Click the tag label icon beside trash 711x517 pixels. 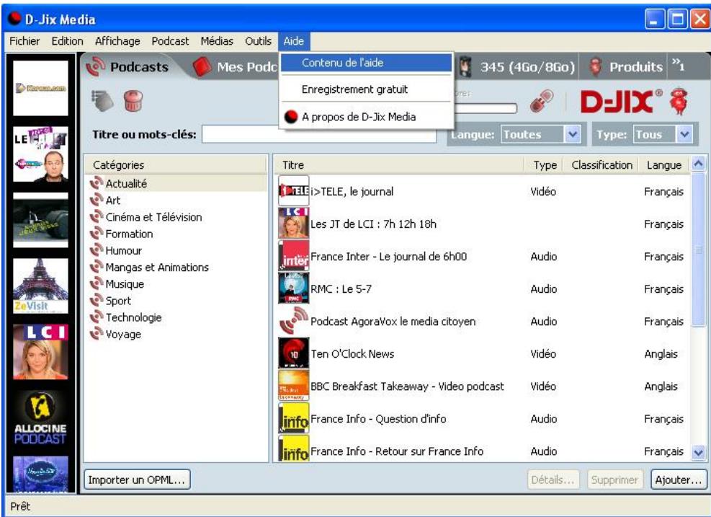coord(102,101)
